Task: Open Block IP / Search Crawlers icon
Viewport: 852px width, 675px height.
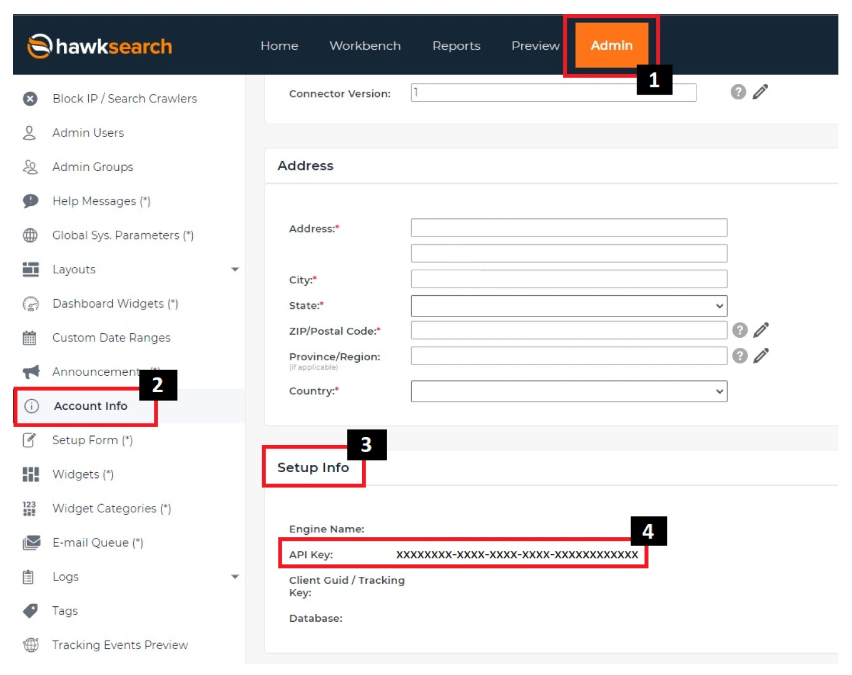Action: point(30,99)
